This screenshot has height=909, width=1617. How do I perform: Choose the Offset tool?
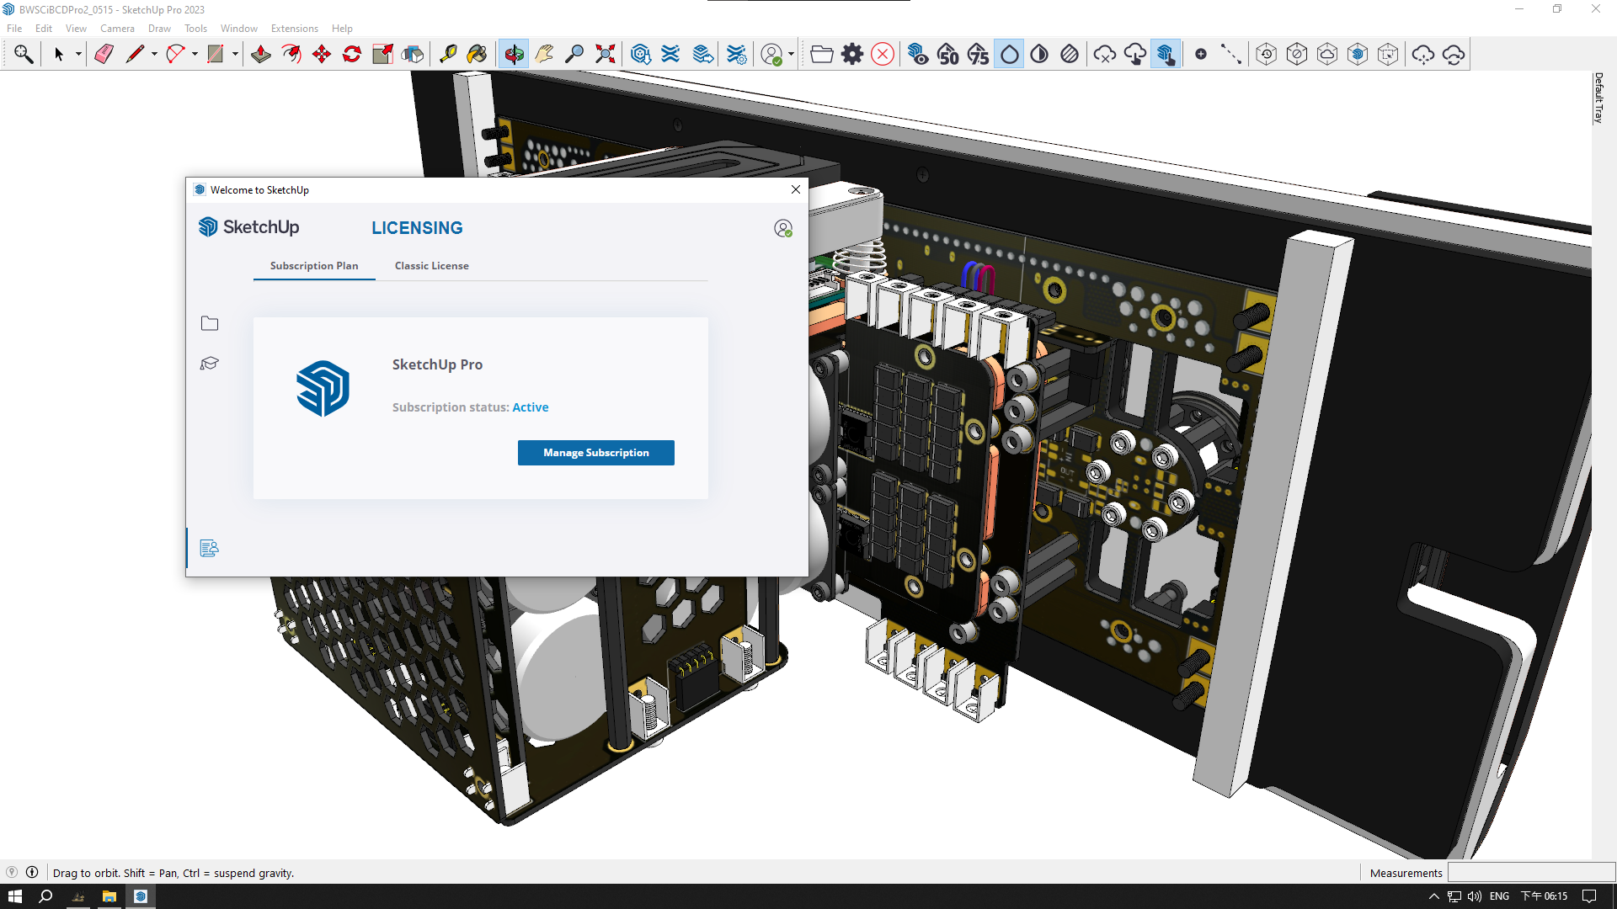click(291, 55)
